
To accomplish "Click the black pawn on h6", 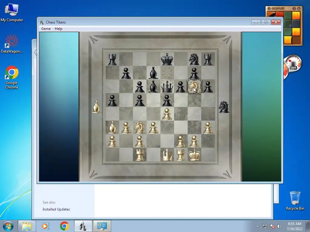I will [x=208, y=87].
